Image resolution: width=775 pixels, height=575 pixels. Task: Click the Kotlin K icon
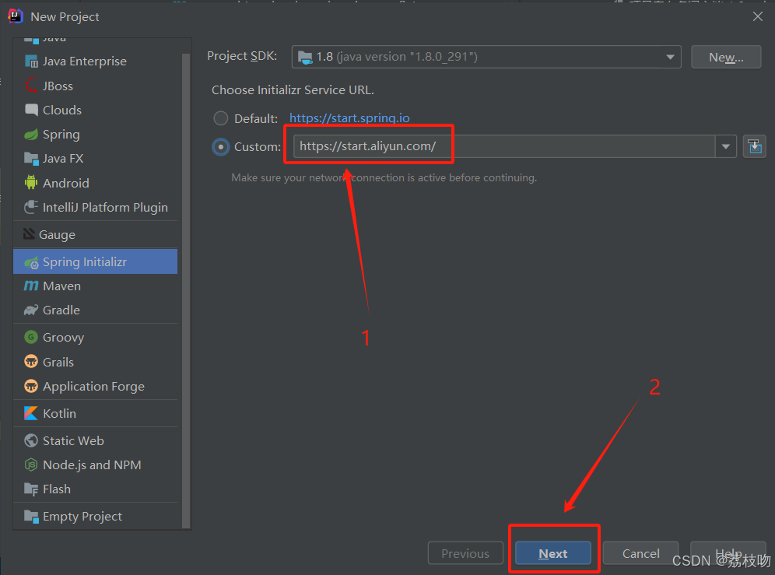click(31, 413)
